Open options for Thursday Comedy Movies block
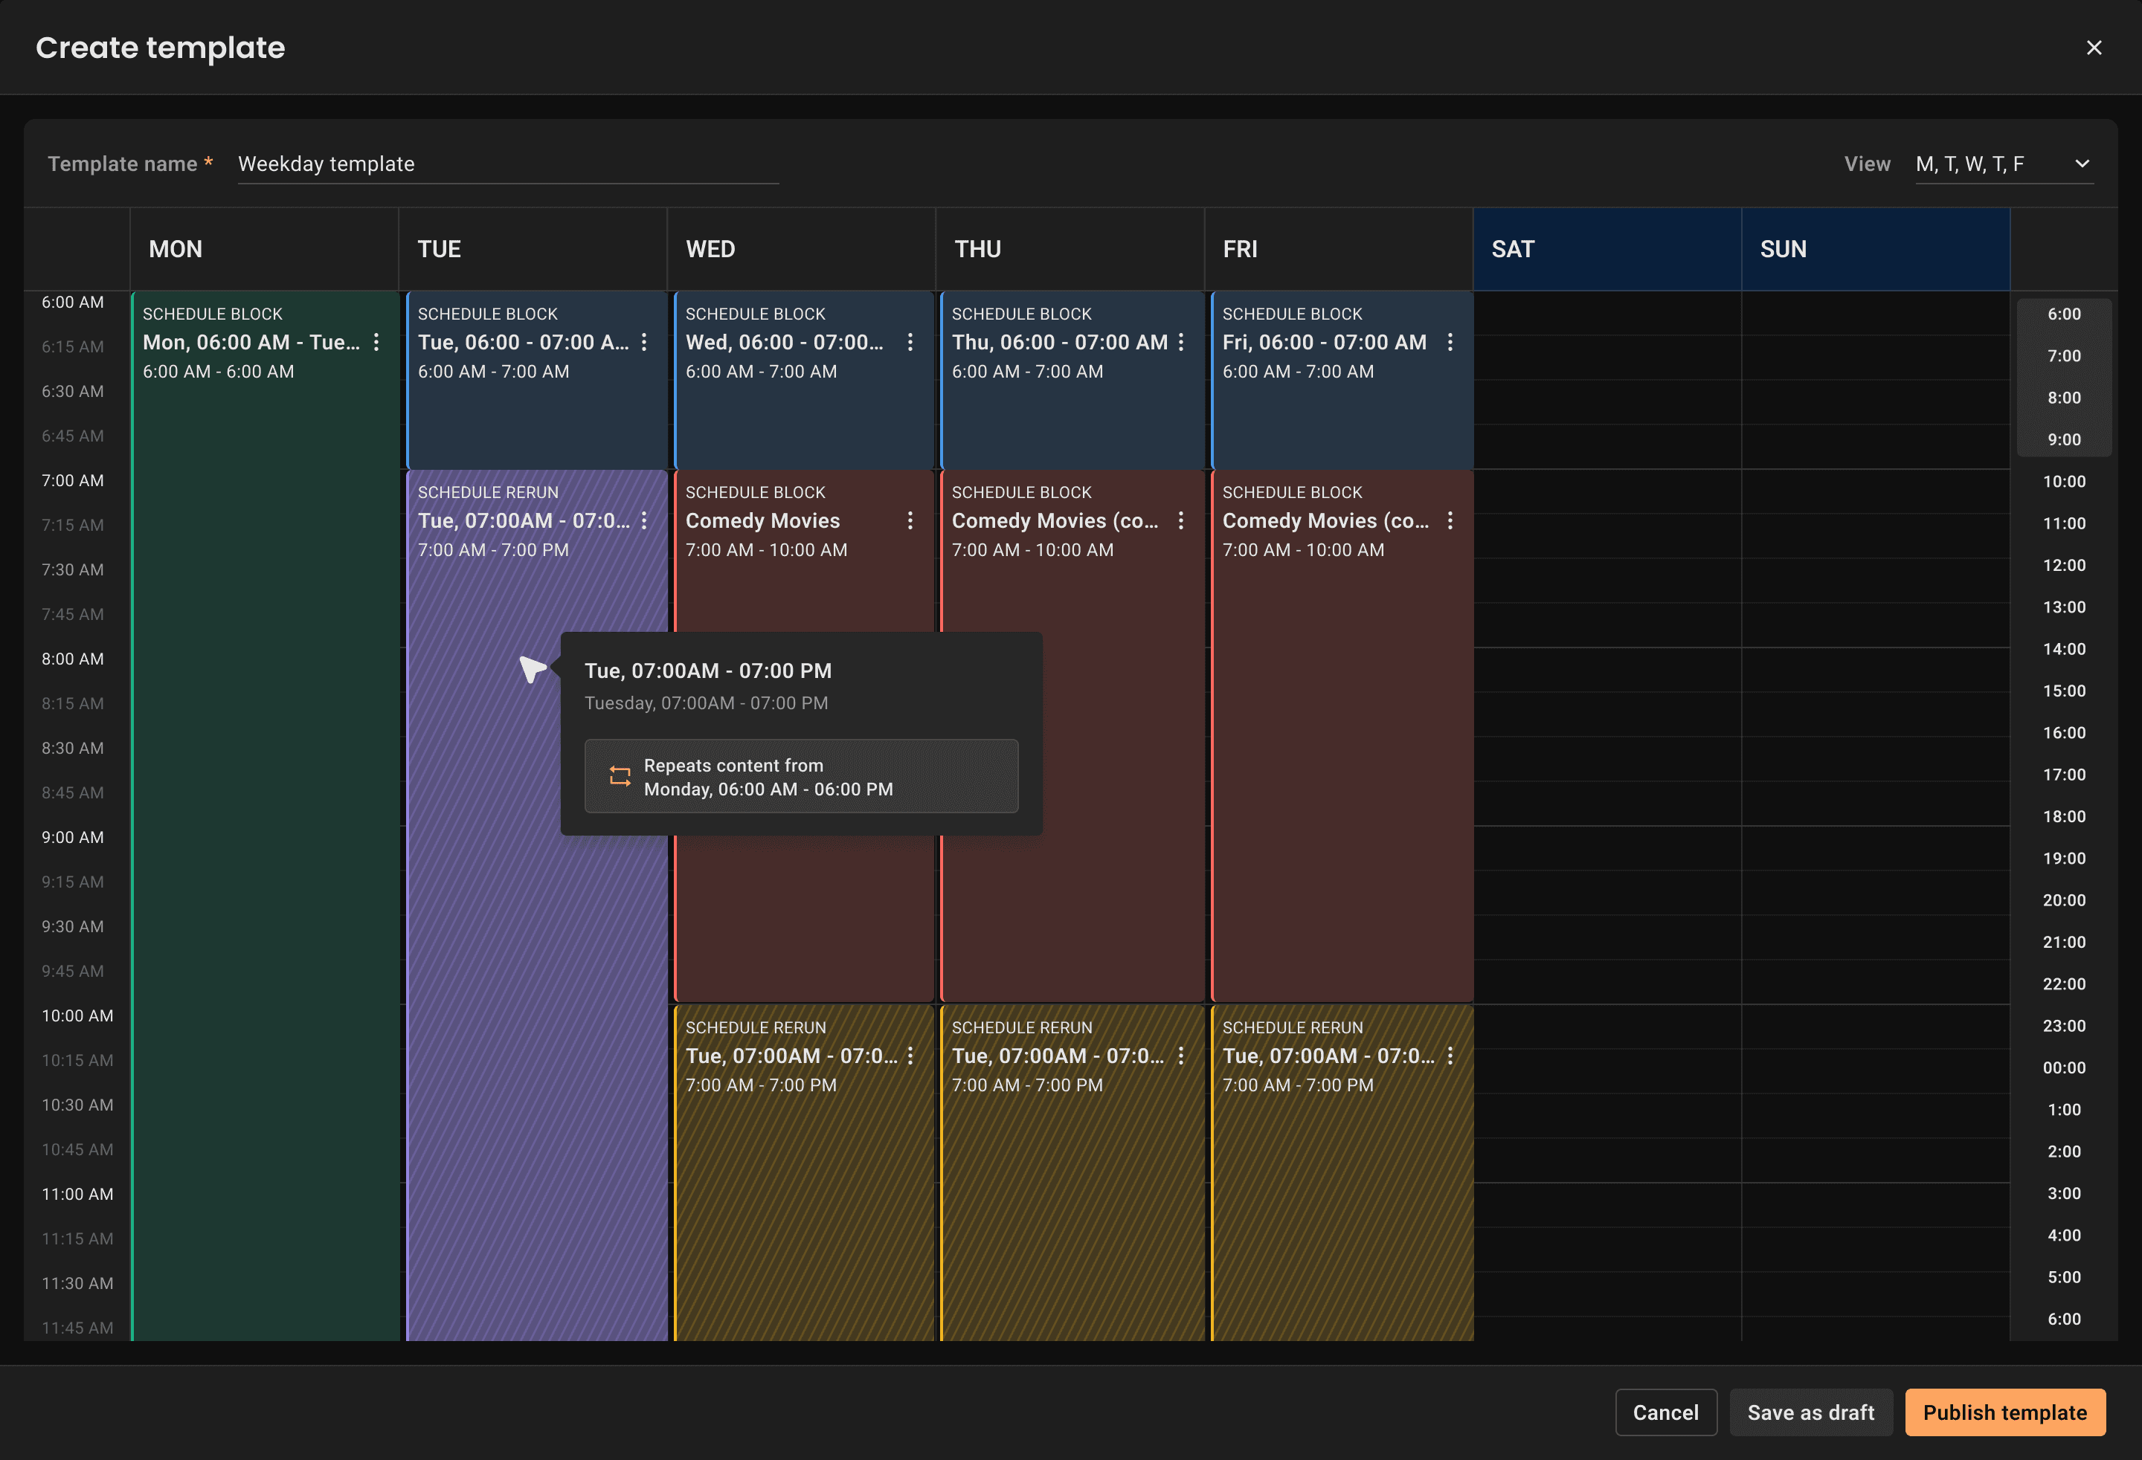The width and height of the screenshot is (2142, 1460). coord(1180,521)
